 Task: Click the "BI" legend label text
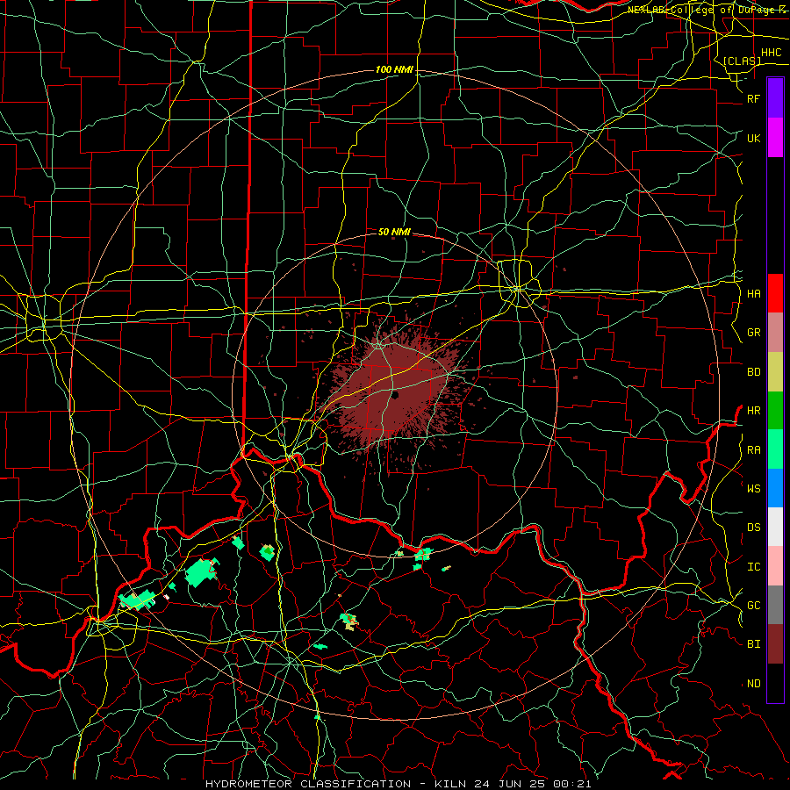[754, 644]
